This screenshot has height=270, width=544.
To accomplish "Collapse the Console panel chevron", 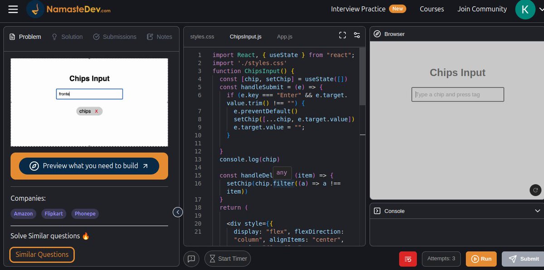I will click(x=538, y=211).
